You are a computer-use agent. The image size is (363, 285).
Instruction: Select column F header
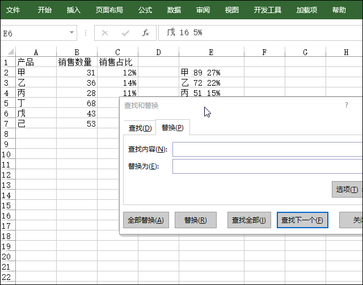click(265, 52)
